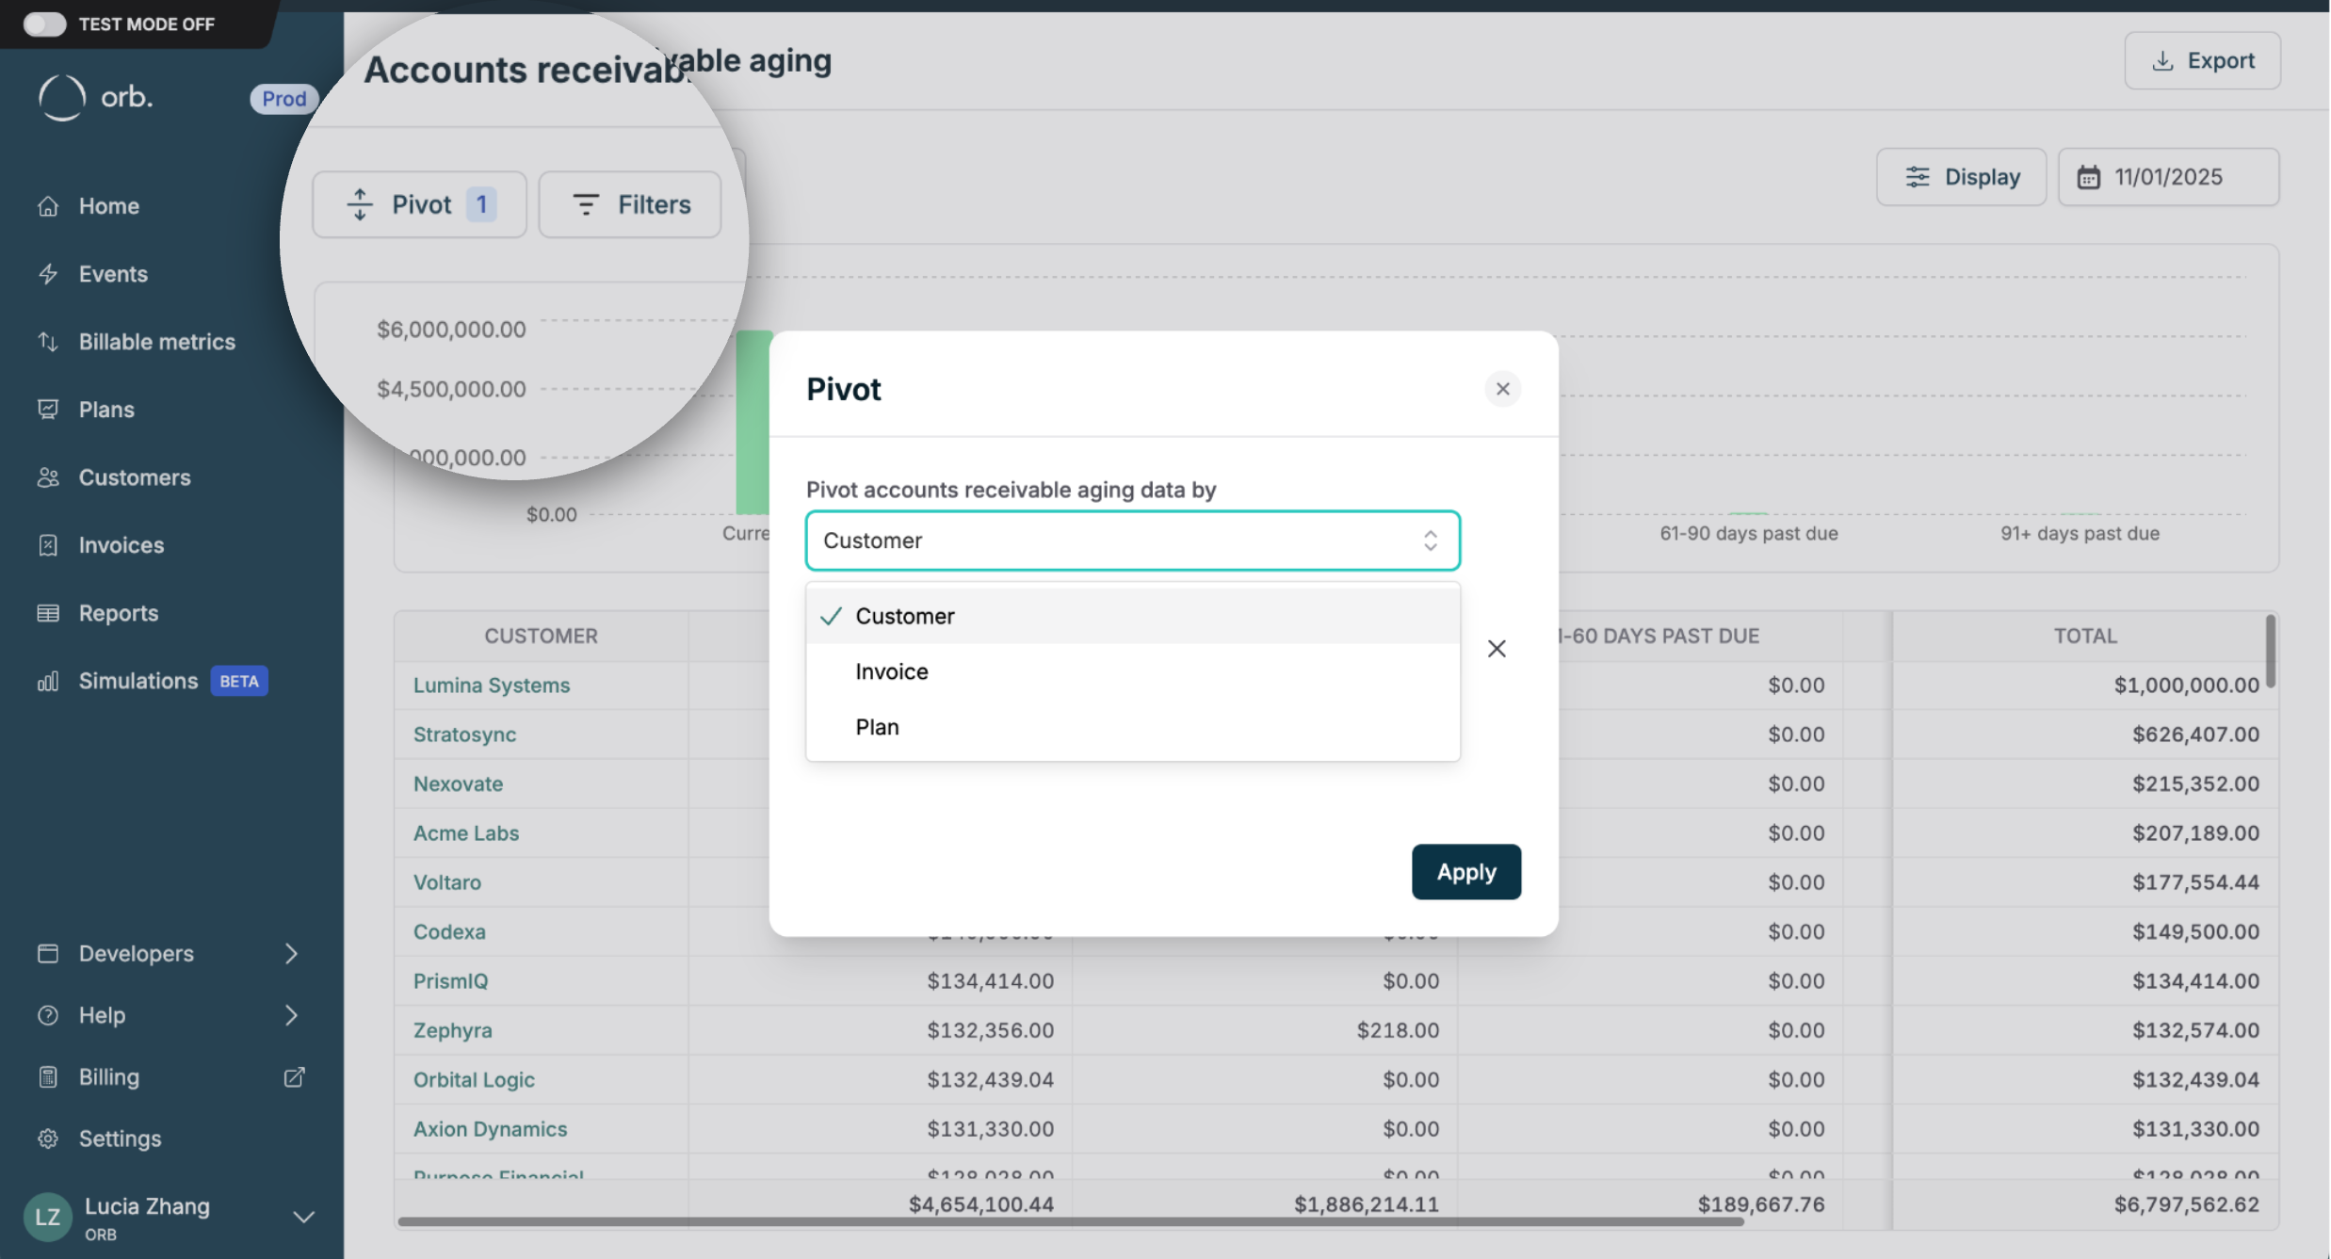The image size is (2331, 1259).
Task: Open the Filters panel
Action: point(630,203)
